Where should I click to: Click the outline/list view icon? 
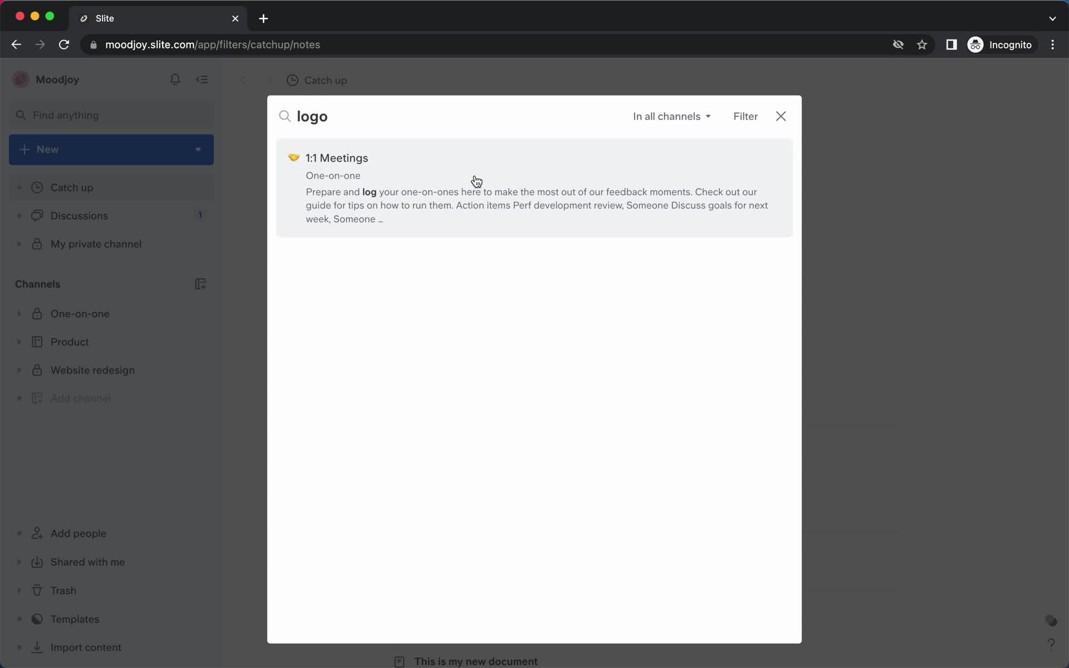pyautogui.click(x=203, y=80)
